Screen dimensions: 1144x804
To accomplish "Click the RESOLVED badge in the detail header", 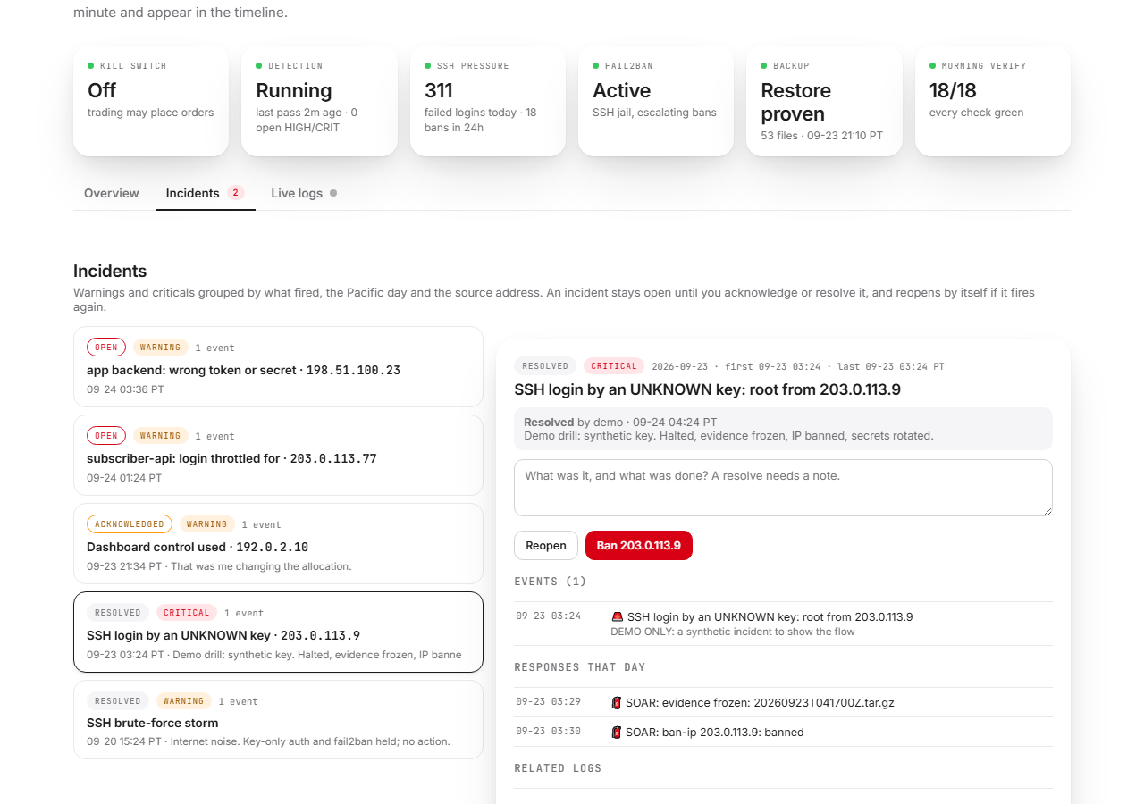I will click(545, 366).
